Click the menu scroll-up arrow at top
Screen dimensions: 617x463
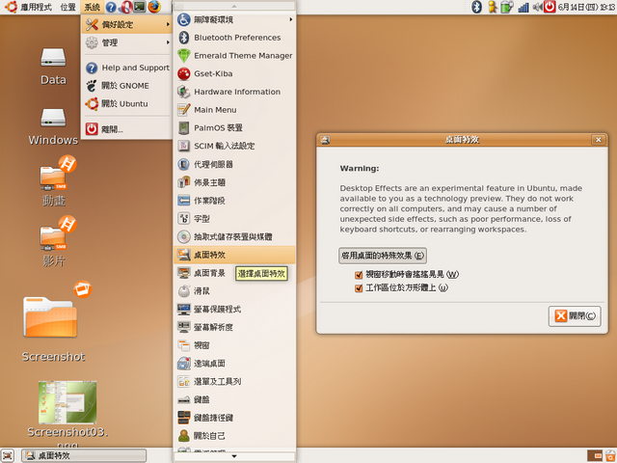pos(234,6)
